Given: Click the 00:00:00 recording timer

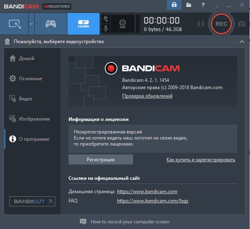Looking at the screenshot, I should (x=162, y=21).
